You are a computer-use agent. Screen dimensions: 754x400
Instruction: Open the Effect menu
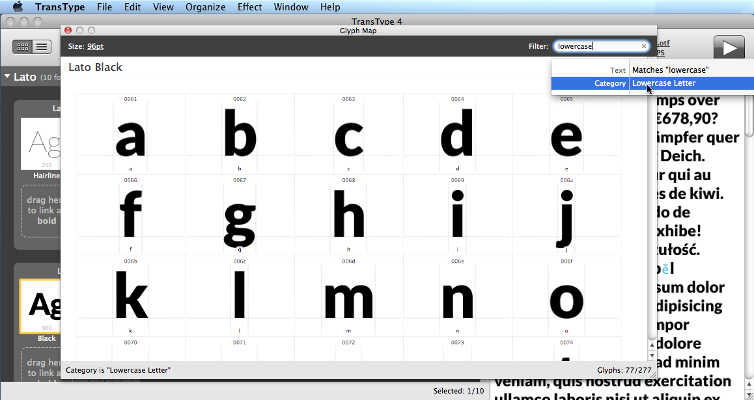click(x=249, y=7)
